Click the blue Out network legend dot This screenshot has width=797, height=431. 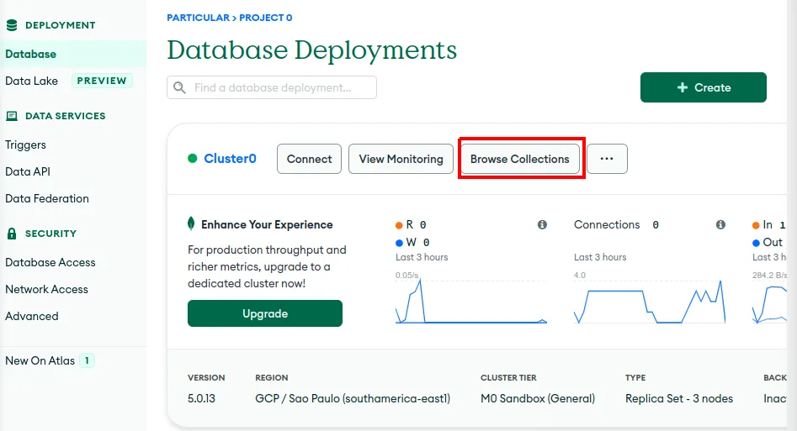(x=756, y=243)
